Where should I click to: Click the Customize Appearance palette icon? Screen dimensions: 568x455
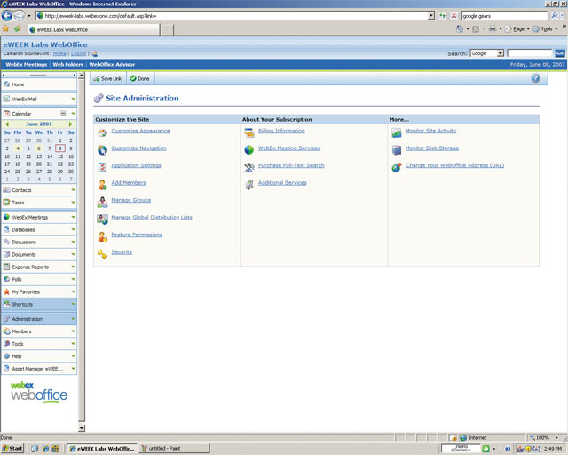tap(103, 132)
